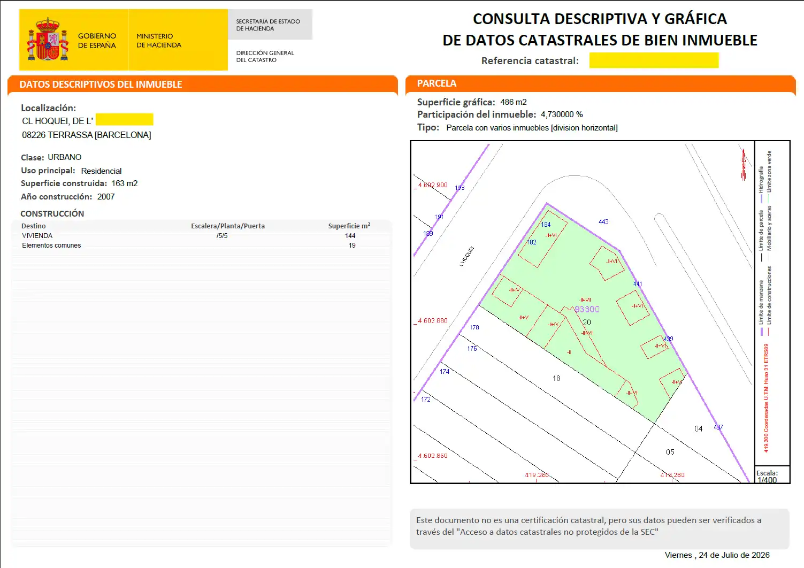Click the 'Límite de manzana' legend entry

tap(761, 308)
